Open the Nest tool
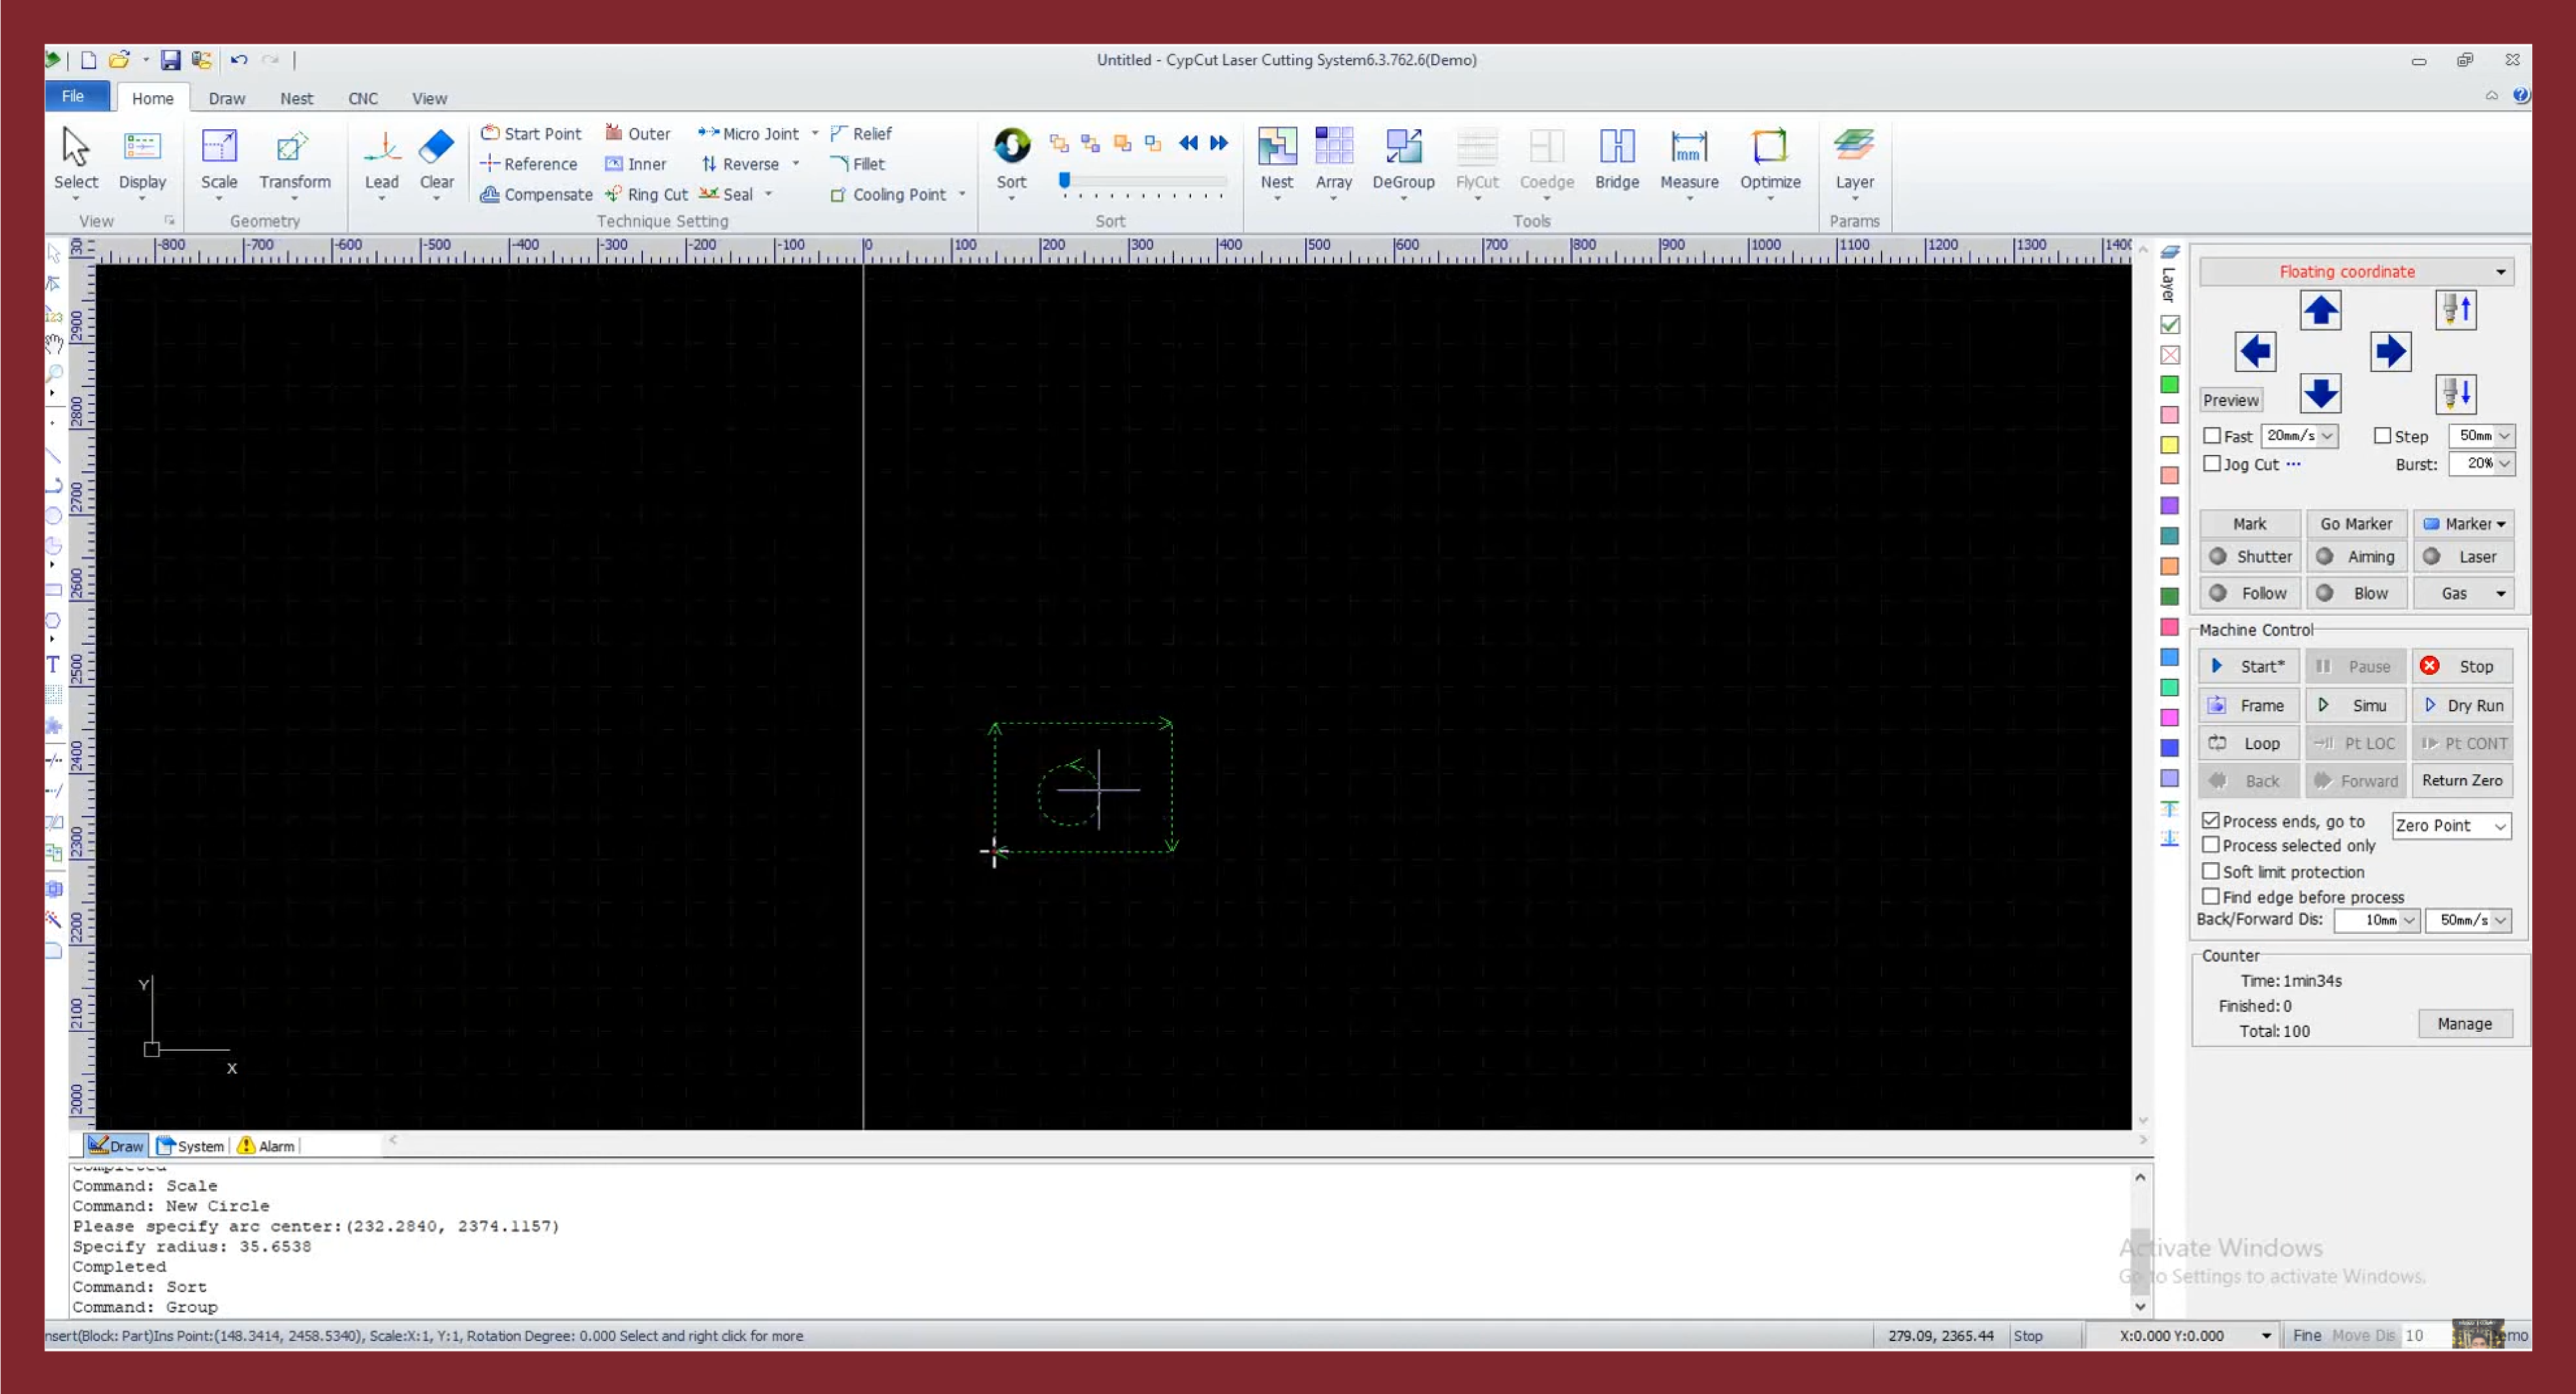Image resolution: width=2576 pixels, height=1394 pixels. tap(1276, 146)
